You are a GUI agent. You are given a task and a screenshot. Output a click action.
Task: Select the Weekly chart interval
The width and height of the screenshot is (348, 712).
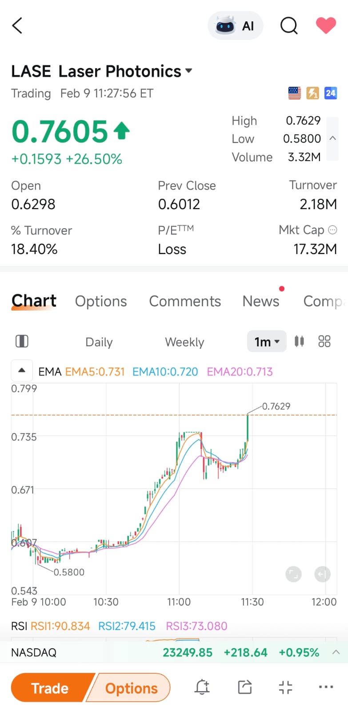[184, 342]
